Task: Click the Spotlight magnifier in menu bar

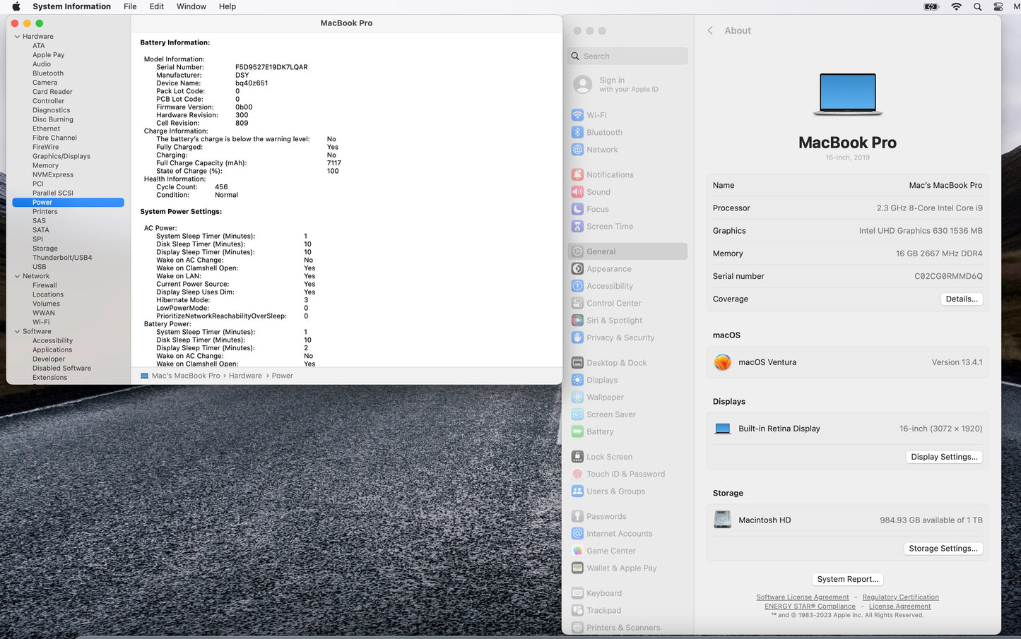Action: click(977, 6)
